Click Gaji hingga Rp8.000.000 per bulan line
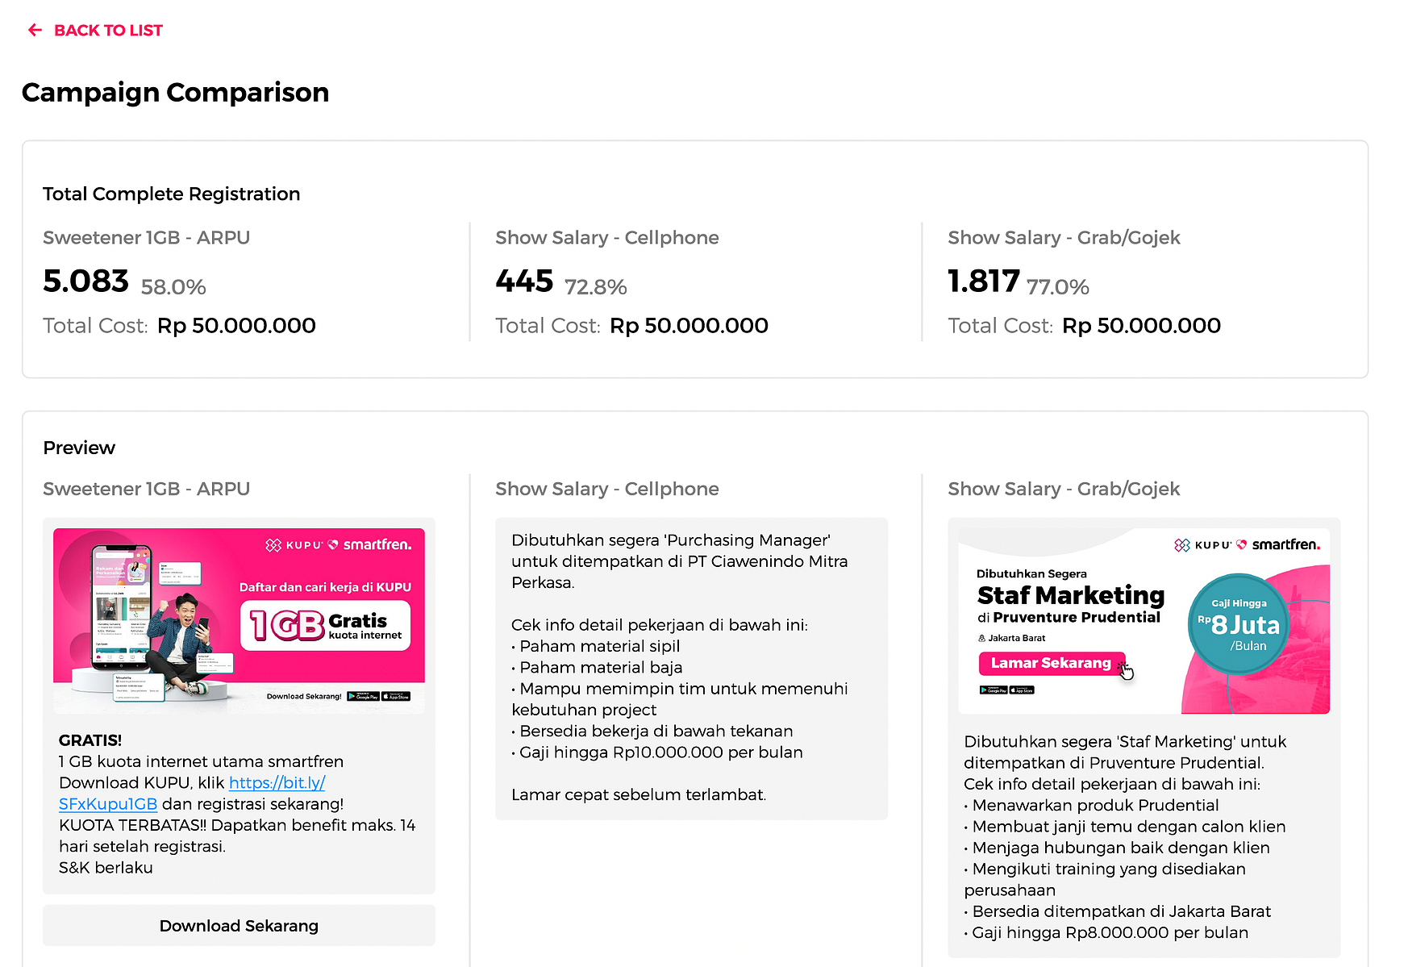1404x967 pixels. pos(1106,932)
